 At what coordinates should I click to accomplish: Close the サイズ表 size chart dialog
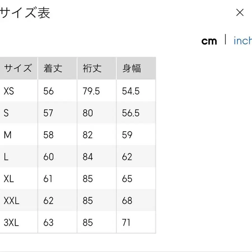click(x=240, y=13)
